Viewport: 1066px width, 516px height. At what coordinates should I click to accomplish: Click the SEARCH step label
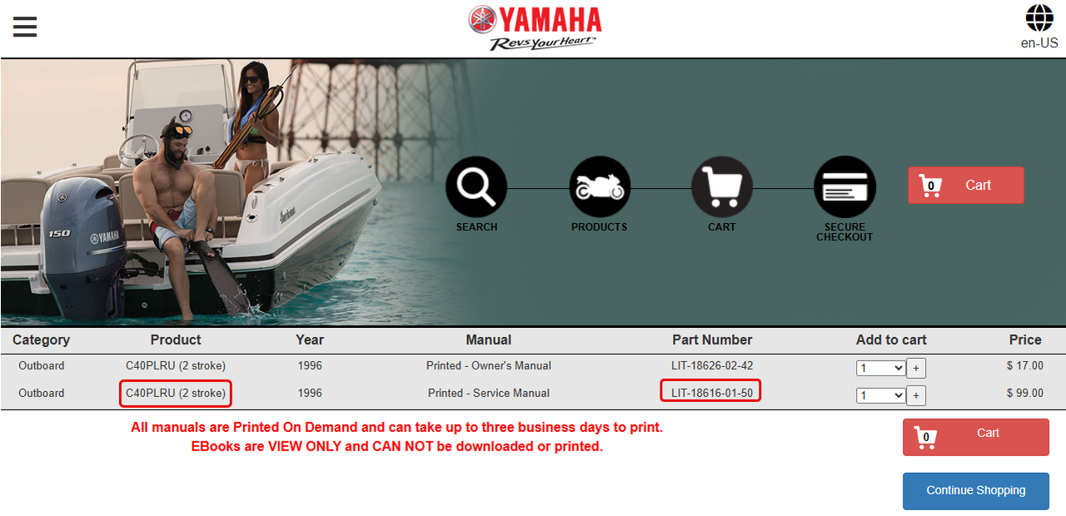(x=476, y=227)
